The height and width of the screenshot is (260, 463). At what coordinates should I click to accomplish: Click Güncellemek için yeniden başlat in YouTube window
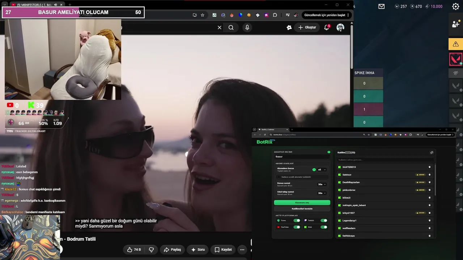(x=325, y=15)
